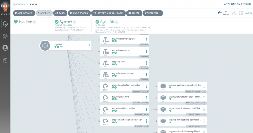Open the argocd-repo-server kebab menu
The image size is (253, 133).
point(146,51)
